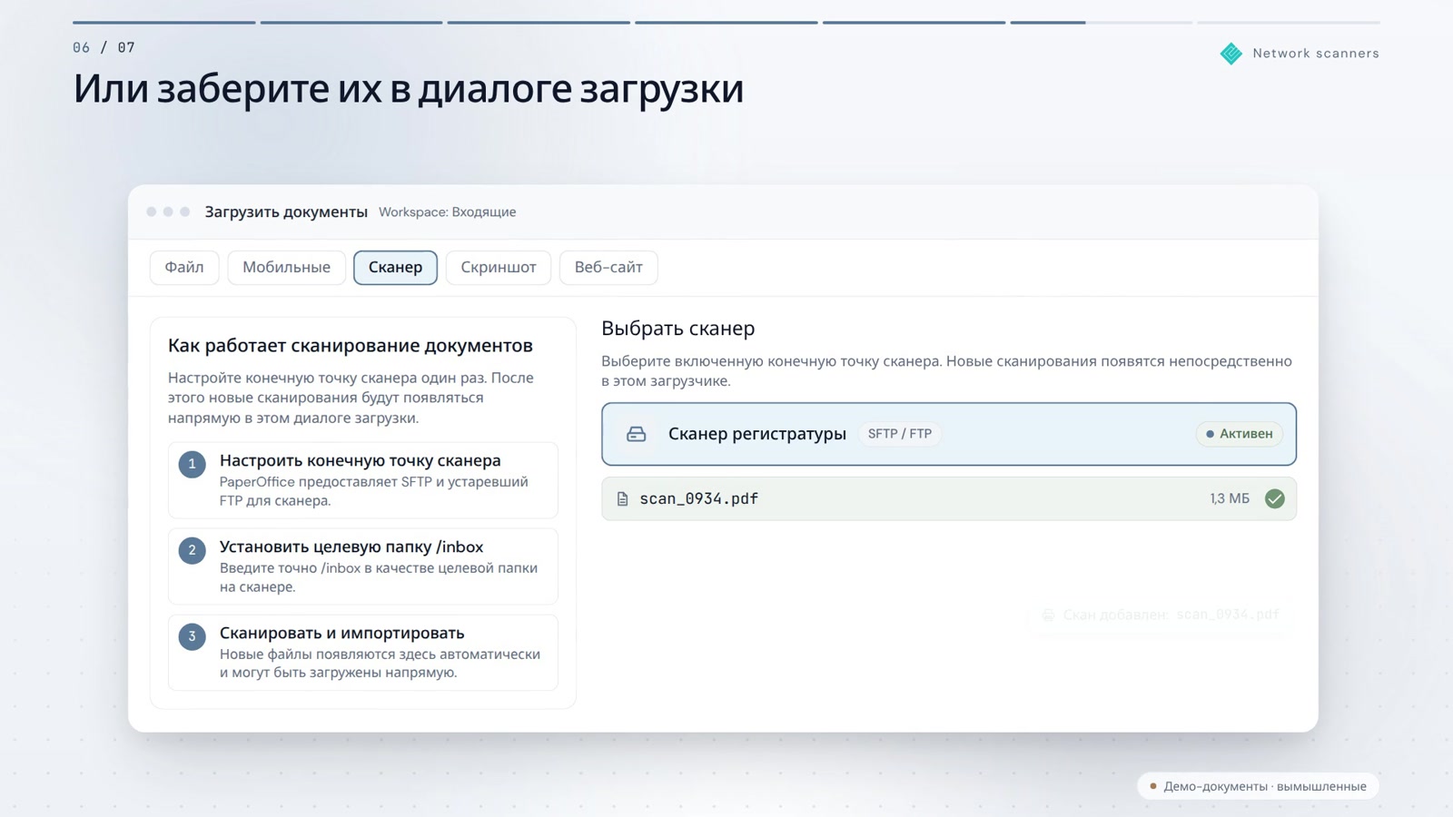
Task: Click the green checkmark for scan_0934.pdf
Action: click(1275, 498)
